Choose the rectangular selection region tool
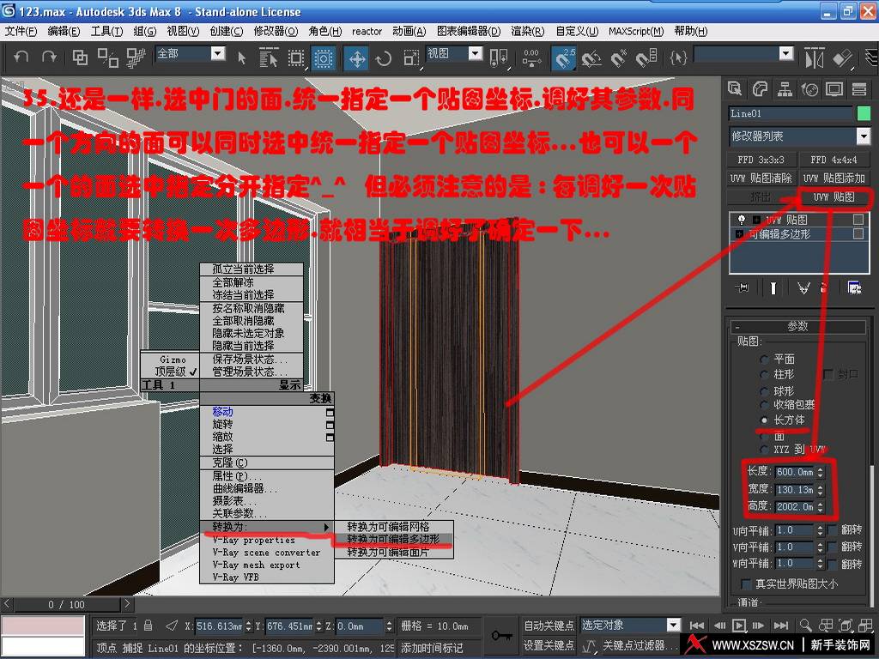This screenshot has width=879, height=659. (x=296, y=57)
